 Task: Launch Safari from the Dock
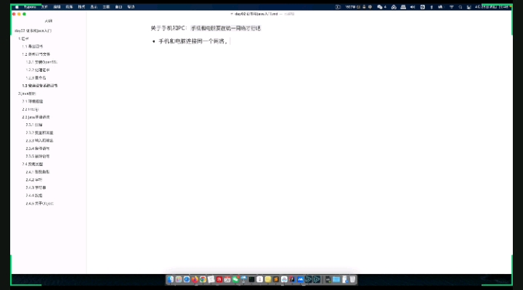click(187, 279)
